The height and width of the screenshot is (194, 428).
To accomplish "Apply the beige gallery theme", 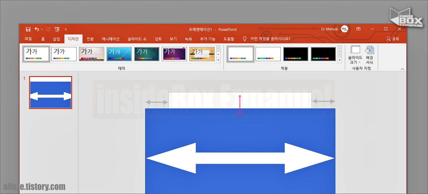I will click(91, 54).
